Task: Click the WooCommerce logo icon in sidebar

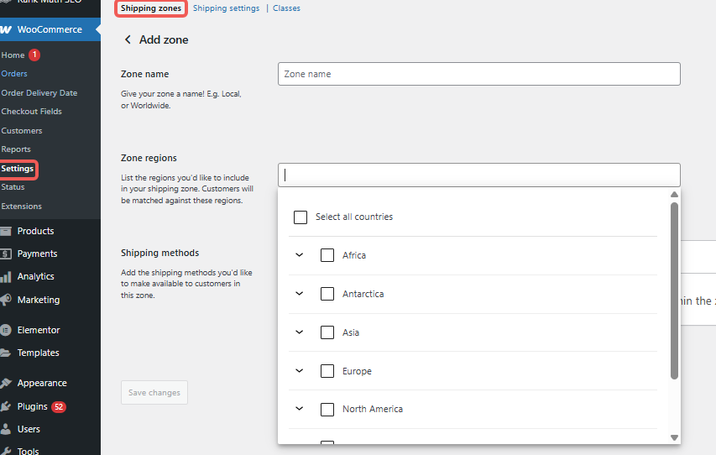Action: (x=5, y=29)
